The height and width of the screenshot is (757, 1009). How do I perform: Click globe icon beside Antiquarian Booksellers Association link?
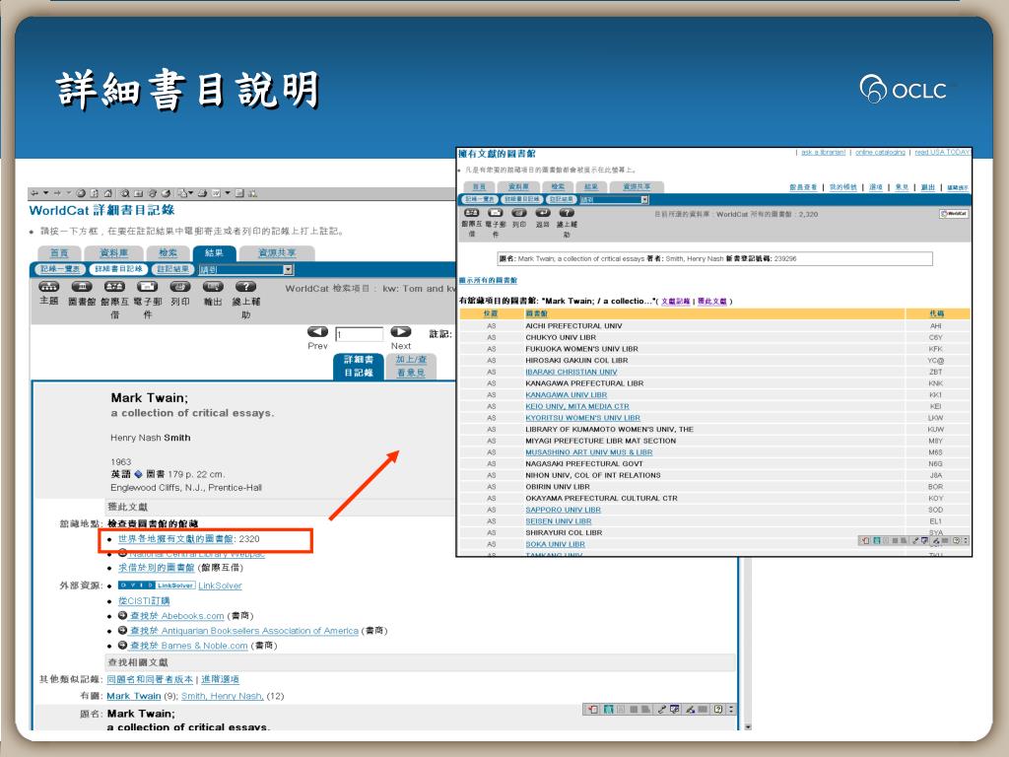coord(123,630)
